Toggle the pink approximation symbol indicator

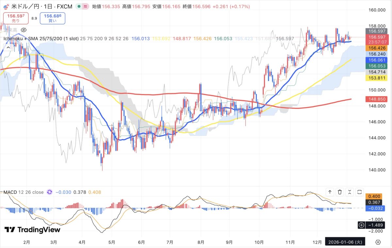click(x=86, y=7)
